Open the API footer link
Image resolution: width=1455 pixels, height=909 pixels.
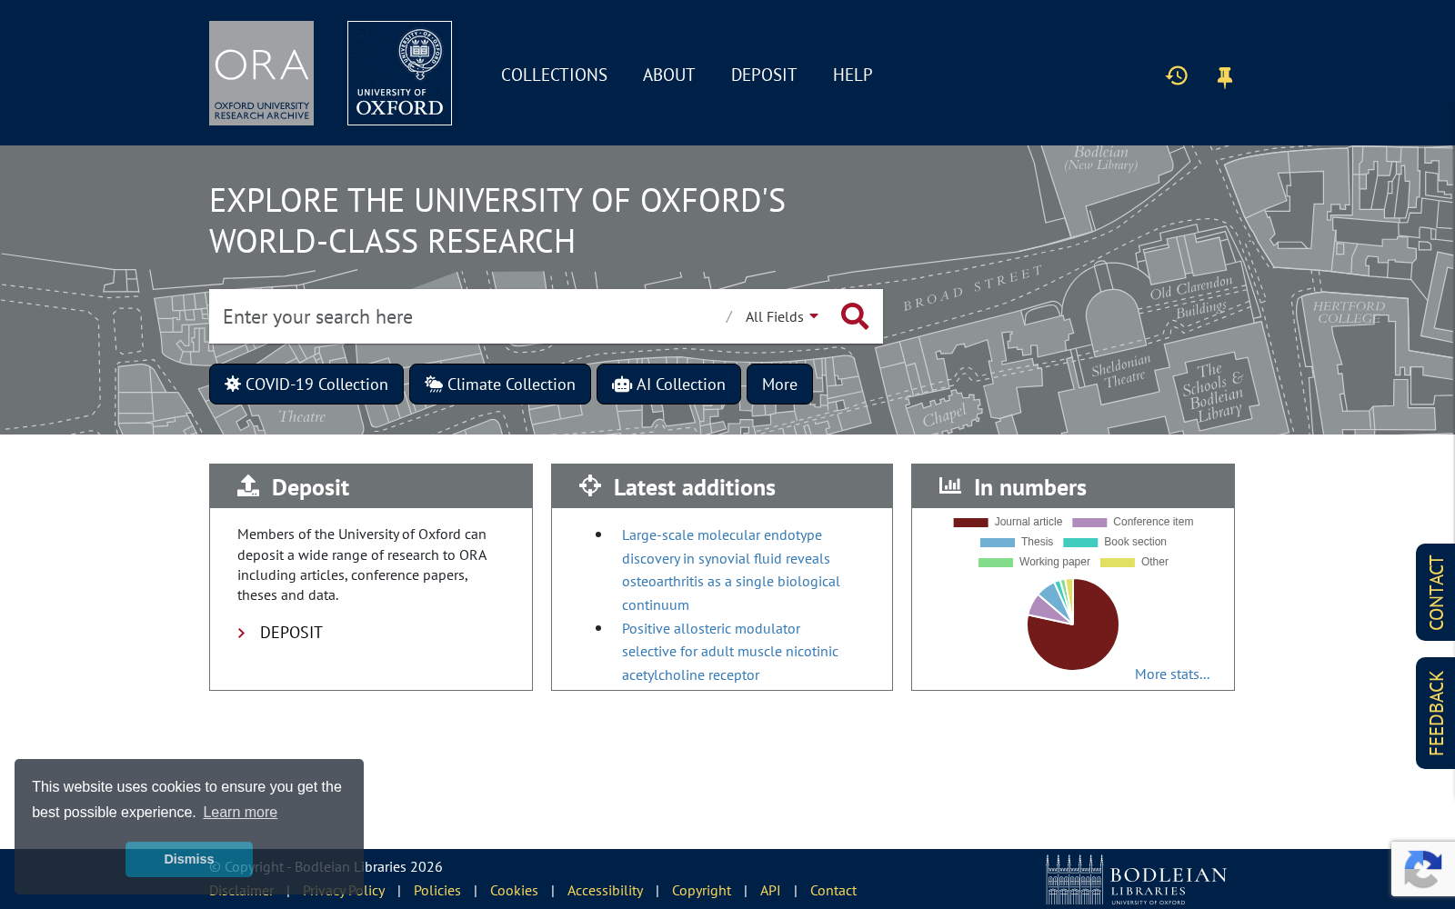point(770,890)
